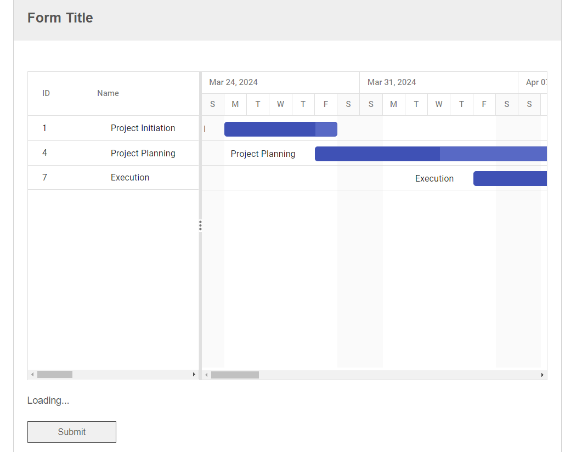
Task: Click right arrow of timeline chart scrollbar
Action: 543,375
